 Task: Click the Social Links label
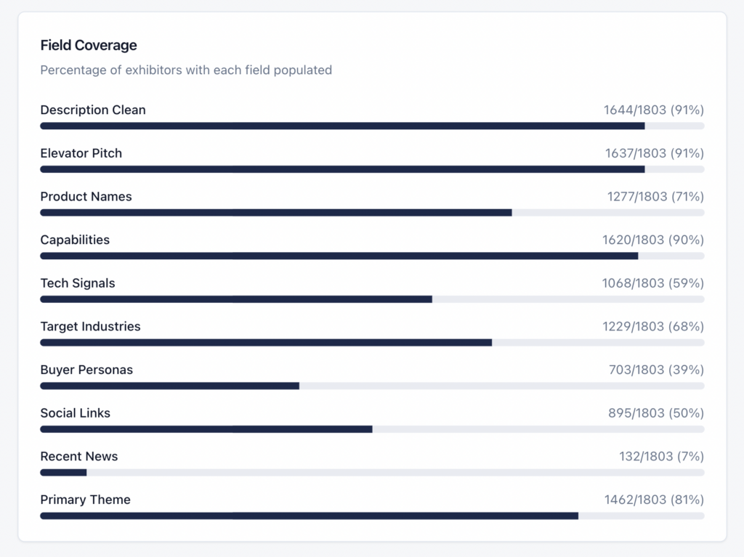tap(76, 413)
